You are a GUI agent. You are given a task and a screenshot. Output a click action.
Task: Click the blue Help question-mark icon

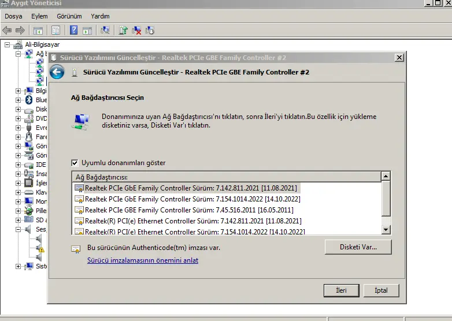click(74, 30)
